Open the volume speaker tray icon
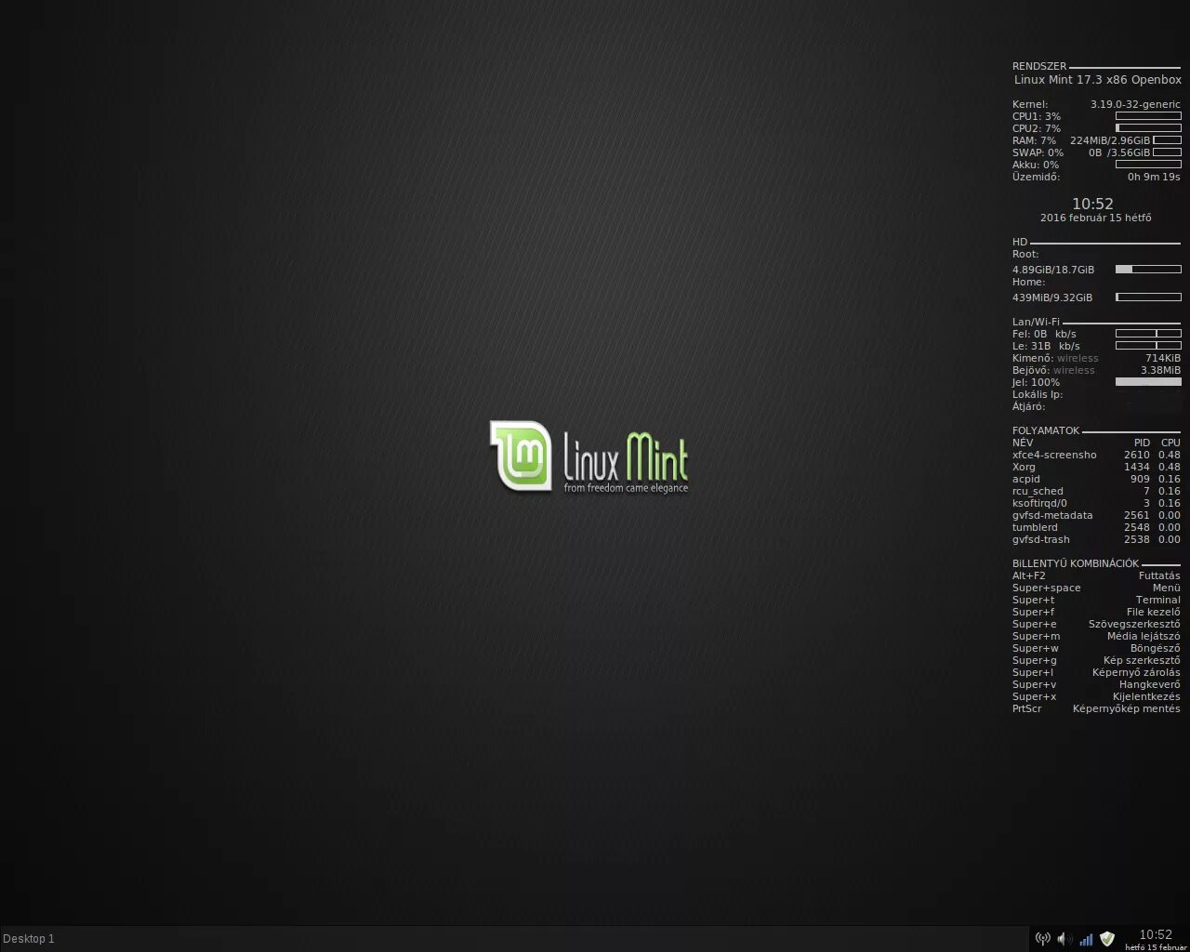Image resolution: width=1190 pixels, height=952 pixels. coord(1064,939)
